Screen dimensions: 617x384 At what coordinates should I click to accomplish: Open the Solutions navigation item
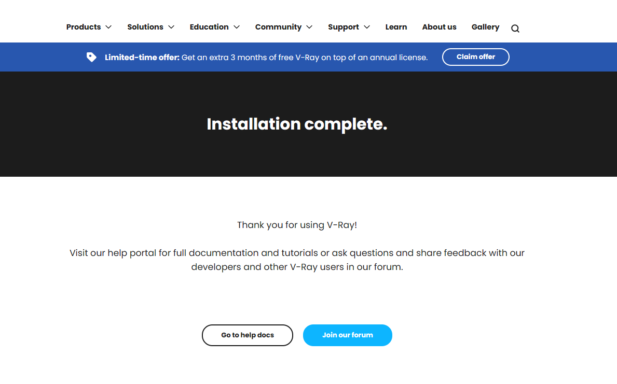coord(145,27)
